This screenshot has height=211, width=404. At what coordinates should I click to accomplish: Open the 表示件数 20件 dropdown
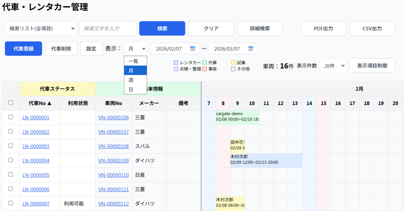[333, 66]
